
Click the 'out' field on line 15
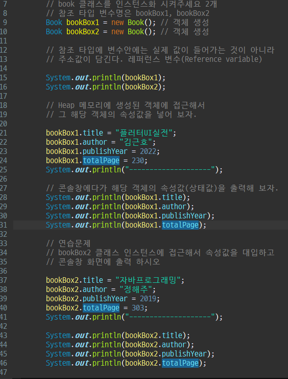pos(82,78)
